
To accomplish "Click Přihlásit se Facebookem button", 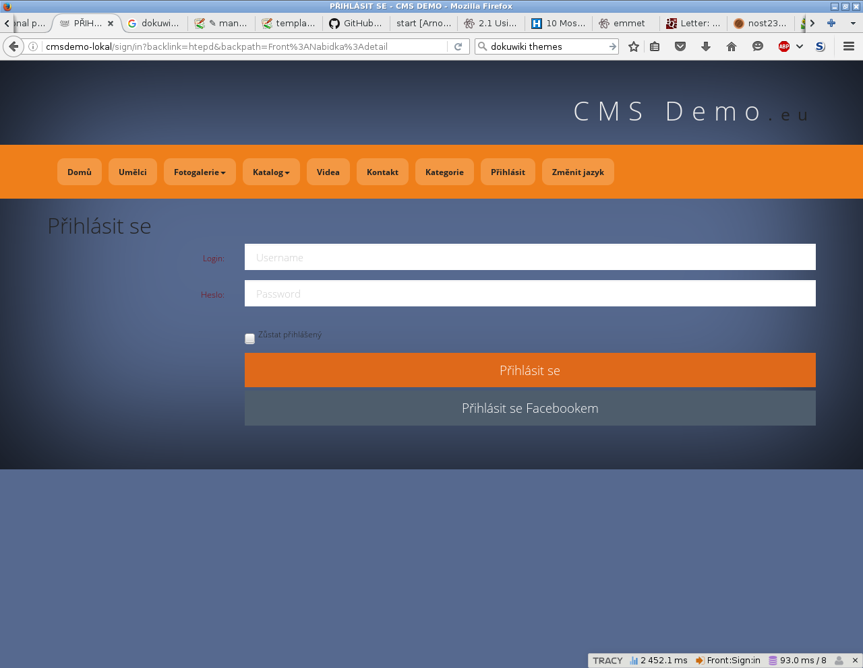I will (530, 408).
